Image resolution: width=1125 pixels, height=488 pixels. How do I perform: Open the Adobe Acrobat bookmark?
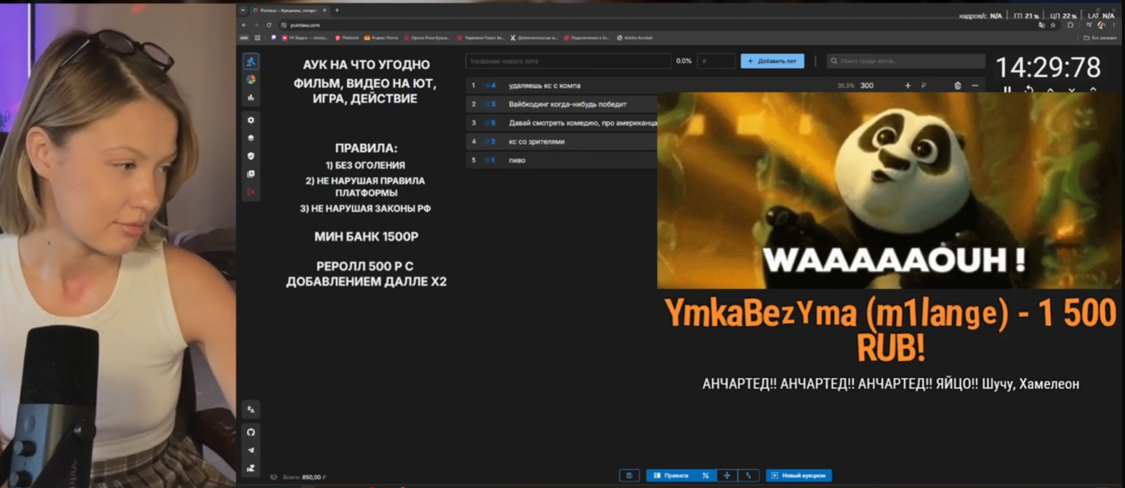click(x=635, y=38)
